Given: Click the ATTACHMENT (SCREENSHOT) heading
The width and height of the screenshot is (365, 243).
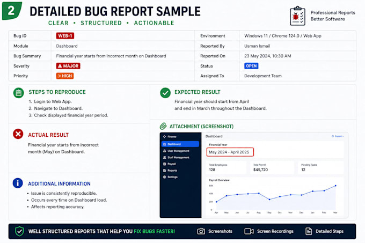Looking at the screenshot, I should tap(201, 127).
